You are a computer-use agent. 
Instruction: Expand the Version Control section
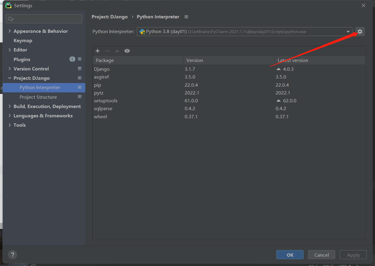click(x=10, y=69)
